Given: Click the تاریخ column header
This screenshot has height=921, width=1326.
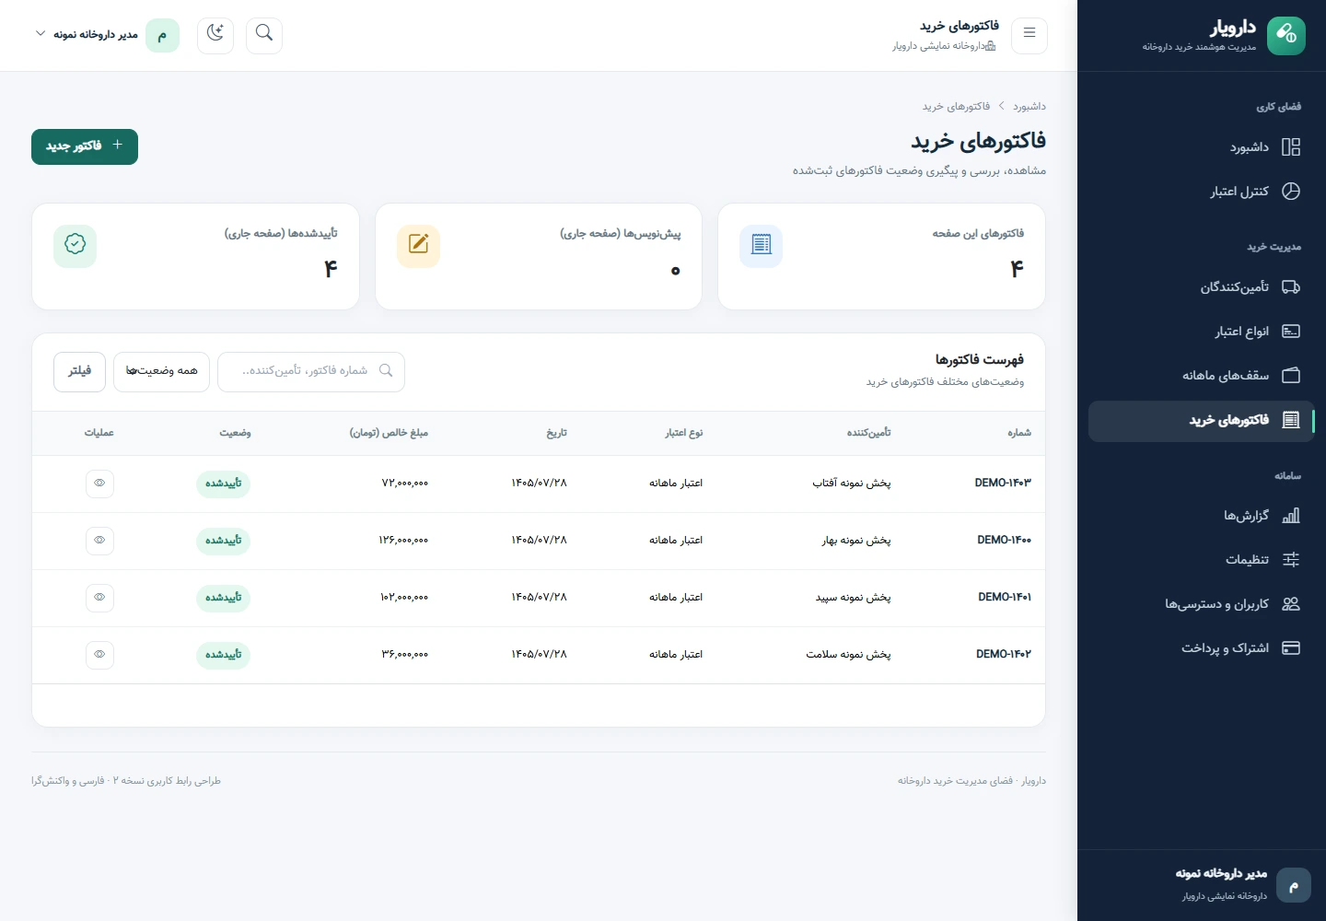Looking at the screenshot, I should tap(557, 433).
